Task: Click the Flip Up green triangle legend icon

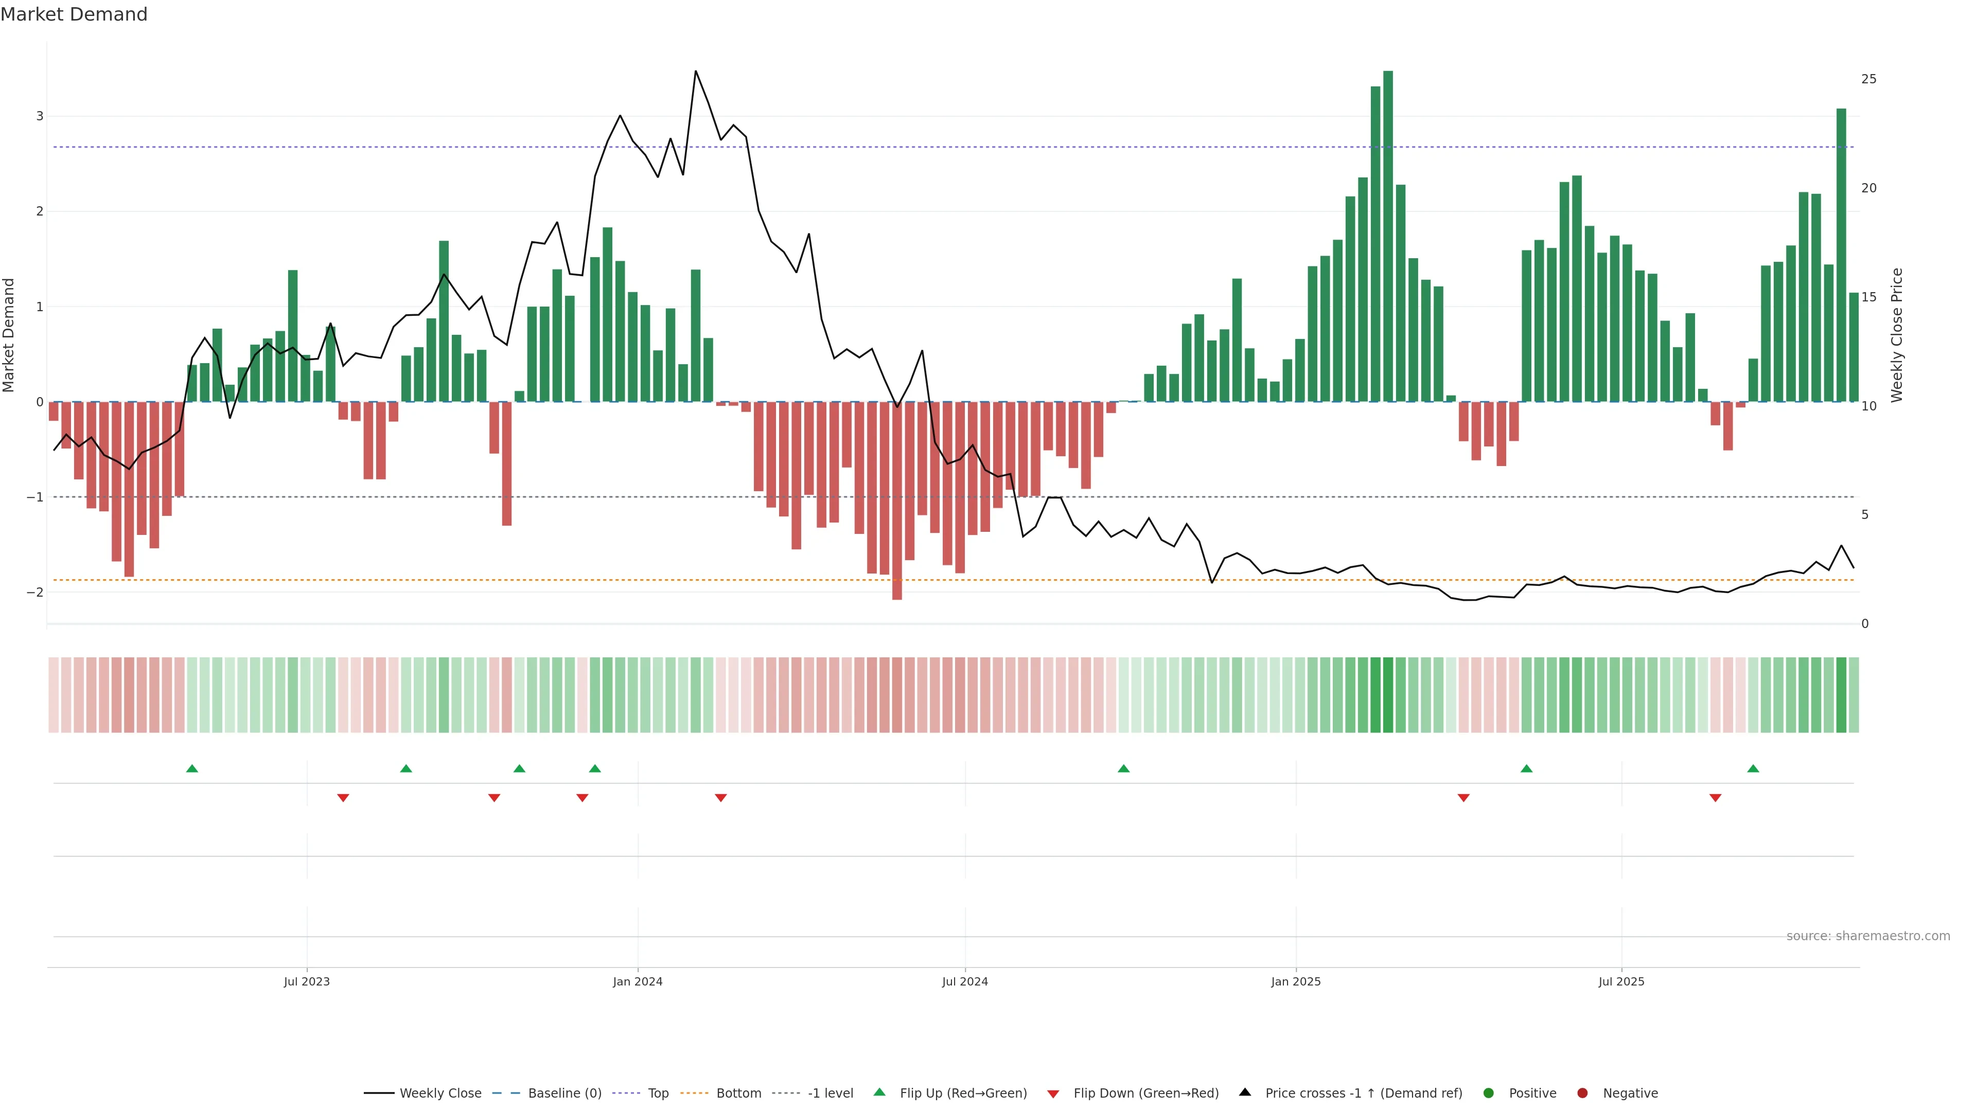Action: click(879, 1092)
